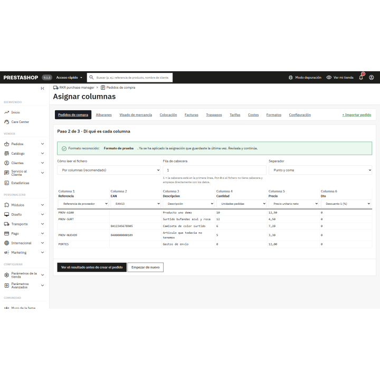Click Ver el resultado antes de crear el pedido

[x=92, y=267]
